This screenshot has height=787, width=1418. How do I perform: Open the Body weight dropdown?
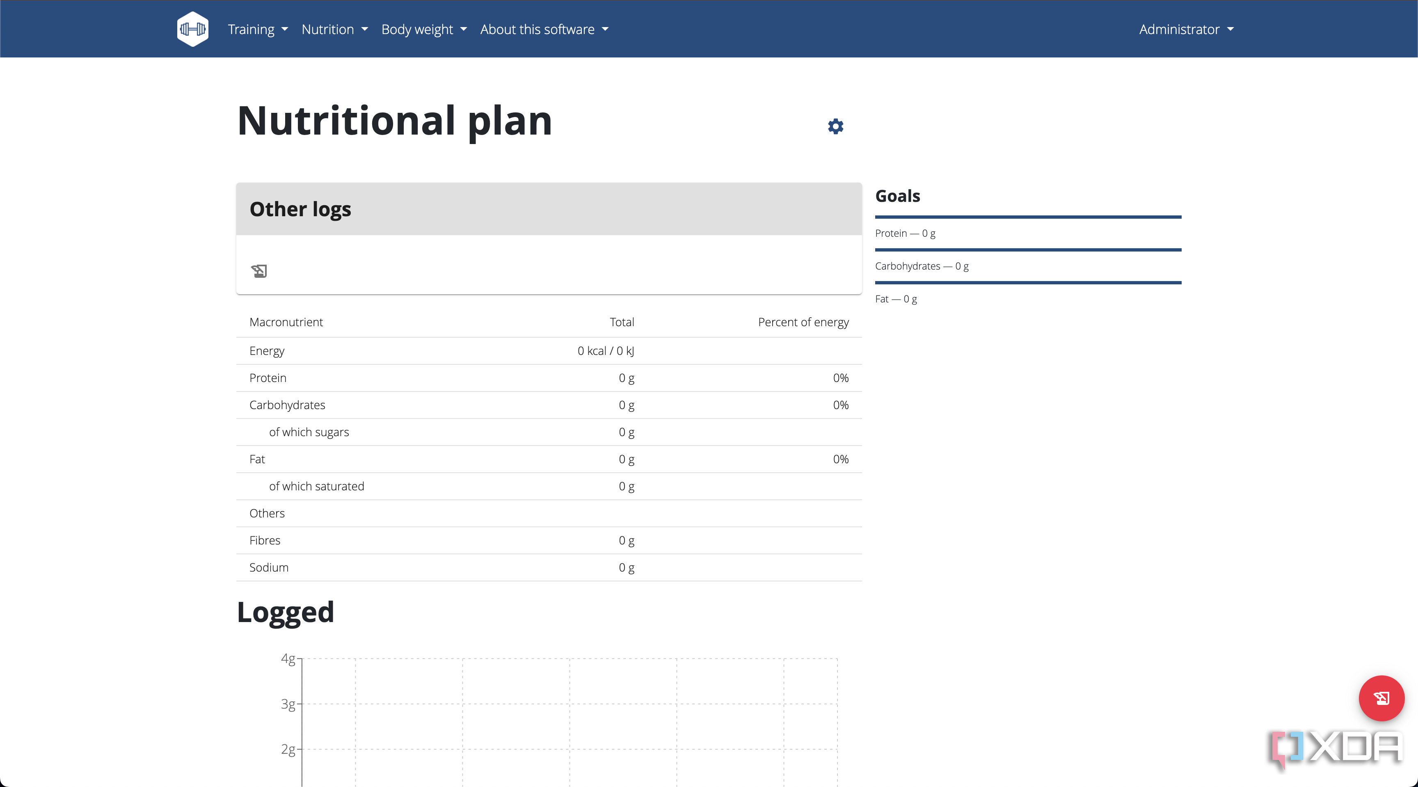tap(424, 29)
